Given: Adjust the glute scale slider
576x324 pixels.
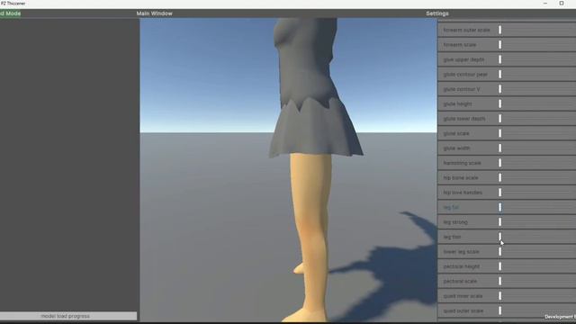Looking at the screenshot, I should coord(500,133).
